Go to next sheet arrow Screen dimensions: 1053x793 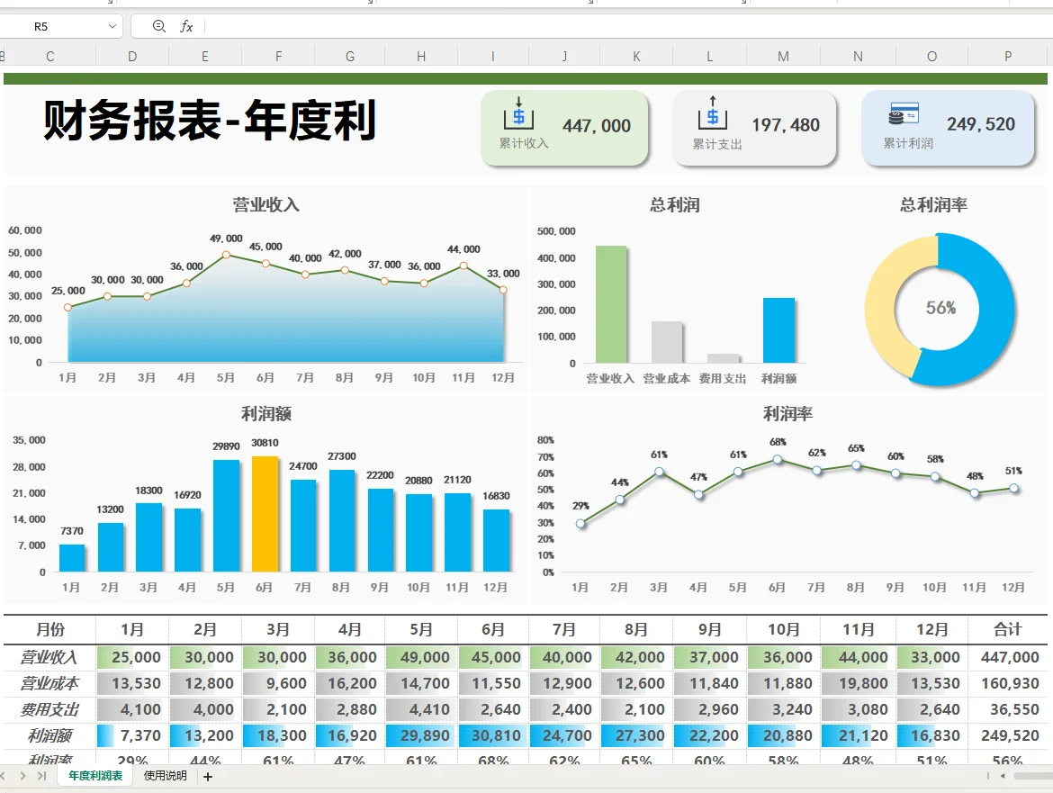tap(22, 776)
